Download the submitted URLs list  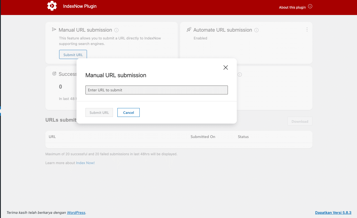[x=300, y=121]
